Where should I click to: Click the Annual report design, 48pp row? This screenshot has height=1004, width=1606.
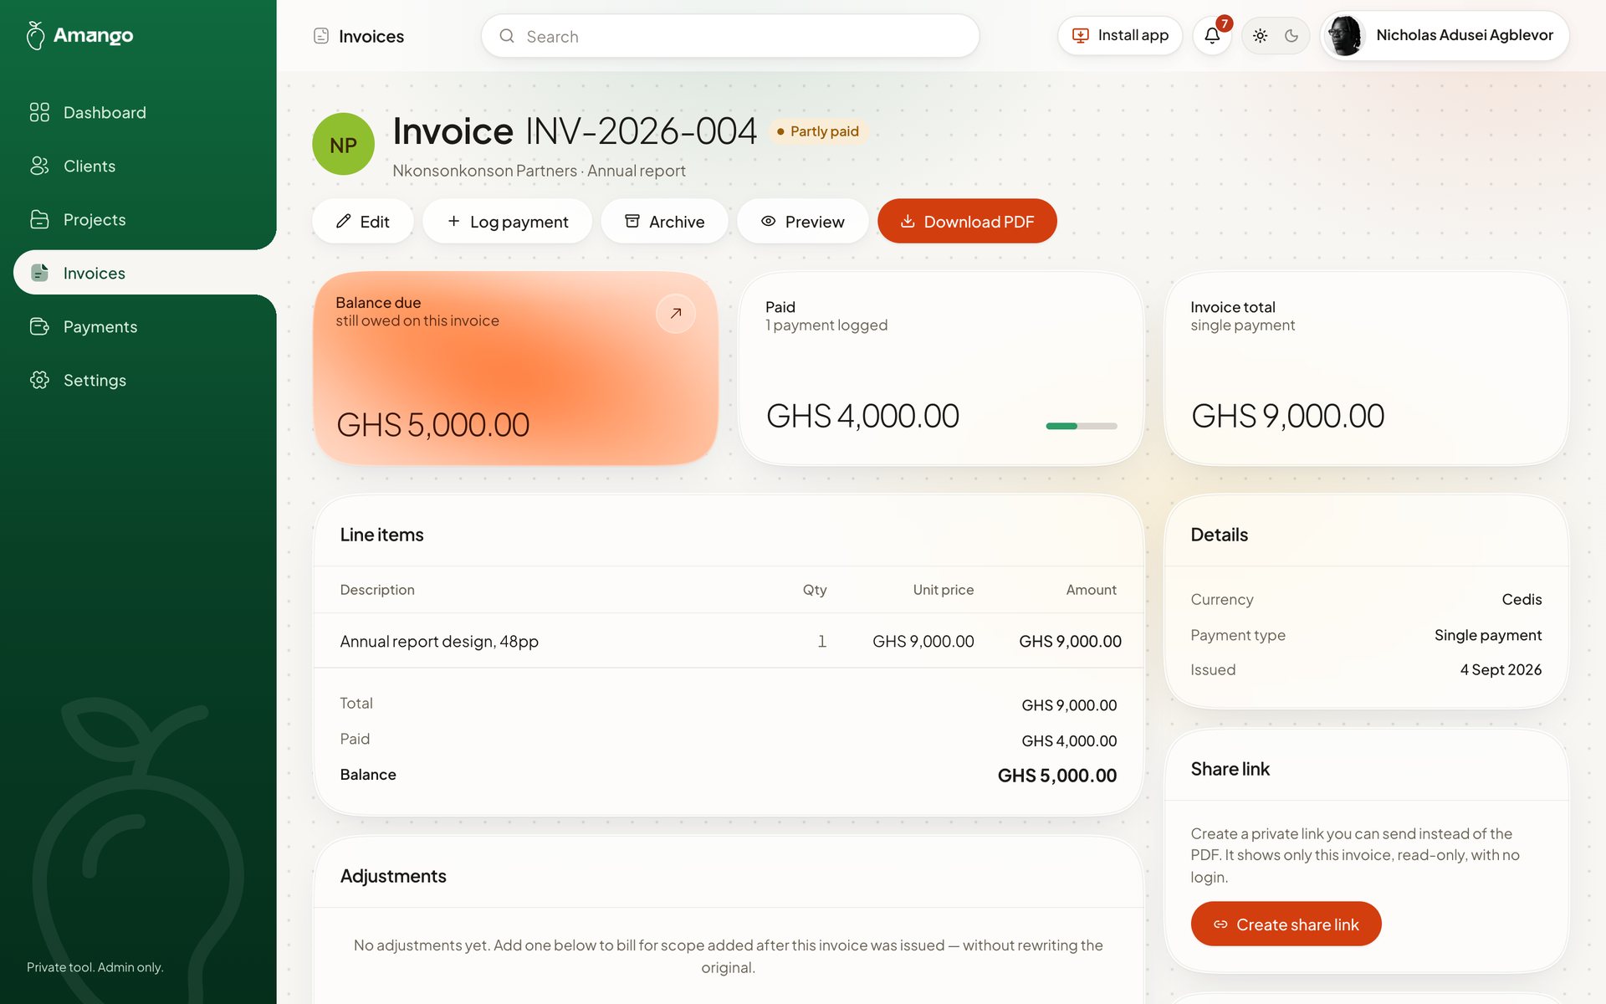click(729, 641)
